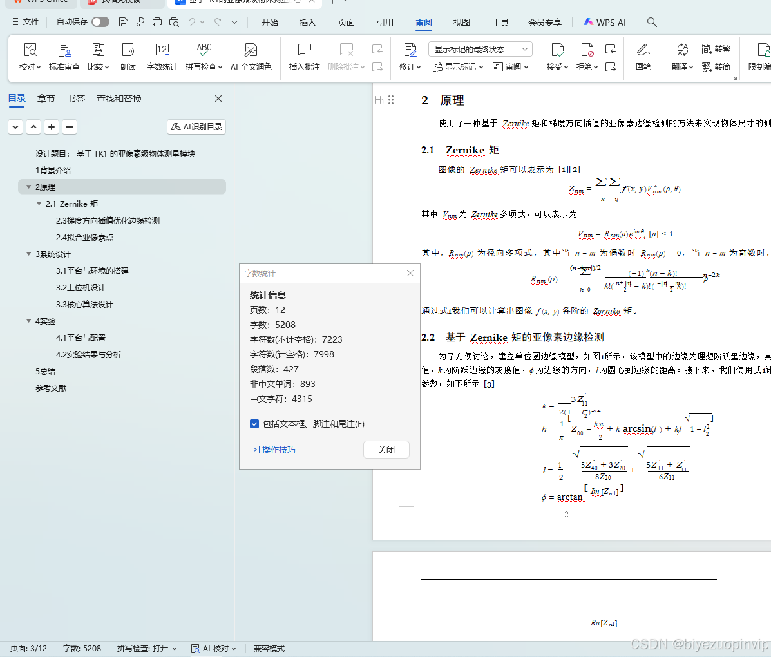Open the search magnifier icon
Image resolution: width=771 pixels, height=657 pixels.
coord(652,22)
